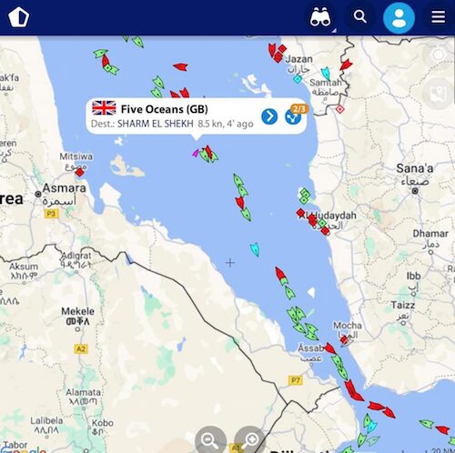
Task: Zoom in the map with plus magnifier
Action: pos(250,439)
